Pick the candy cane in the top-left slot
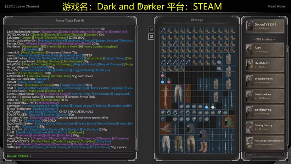Viewport: 291px width, 164px height. [163, 31]
